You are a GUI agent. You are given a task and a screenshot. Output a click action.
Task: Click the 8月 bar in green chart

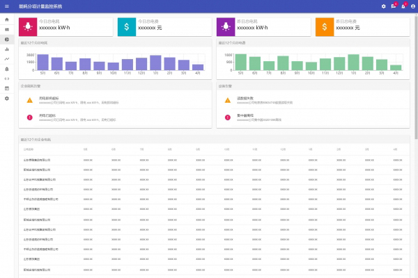[283, 63]
